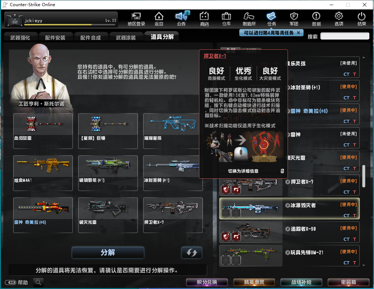Click the hexagon icon beside 冰瀑毁灭者
The width and height of the screenshot is (374, 289).
288,205
